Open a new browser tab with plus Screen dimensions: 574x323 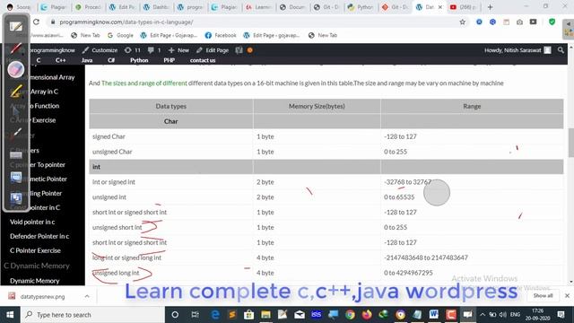[490, 7]
